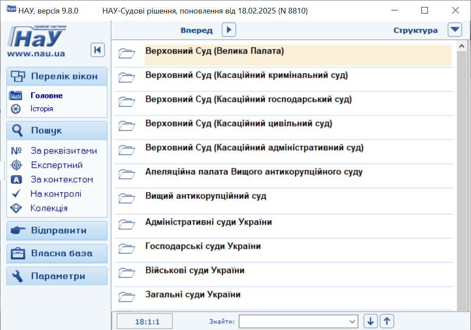Image resolution: width=471 pixels, height=330 pixels.
Task: Click the Відправити button
Action: 57,230
